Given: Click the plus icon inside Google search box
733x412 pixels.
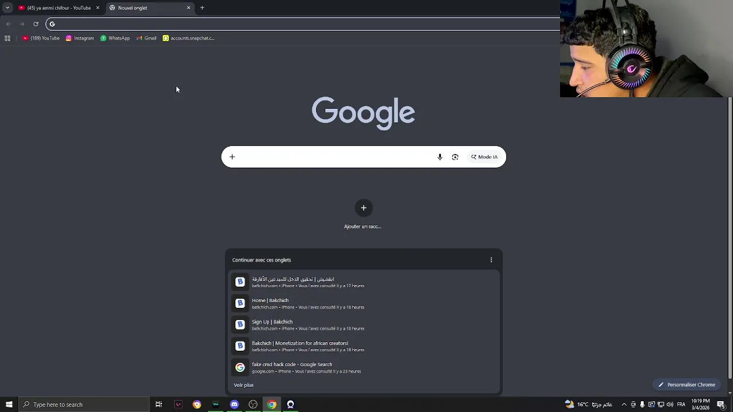Looking at the screenshot, I should (x=232, y=157).
